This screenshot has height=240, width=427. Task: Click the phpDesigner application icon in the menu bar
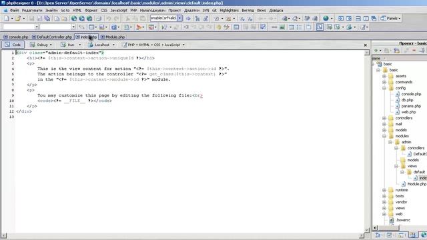point(5,11)
